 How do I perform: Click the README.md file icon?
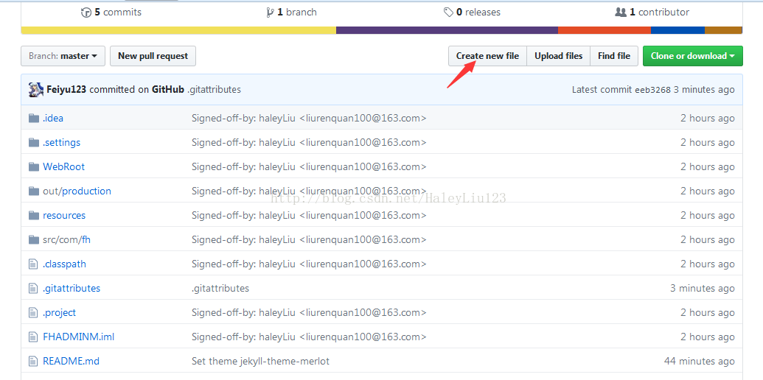point(33,361)
